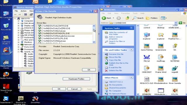Select the ODBCINST file icon
The width and height of the screenshot is (187, 105).
tap(147, 68)
